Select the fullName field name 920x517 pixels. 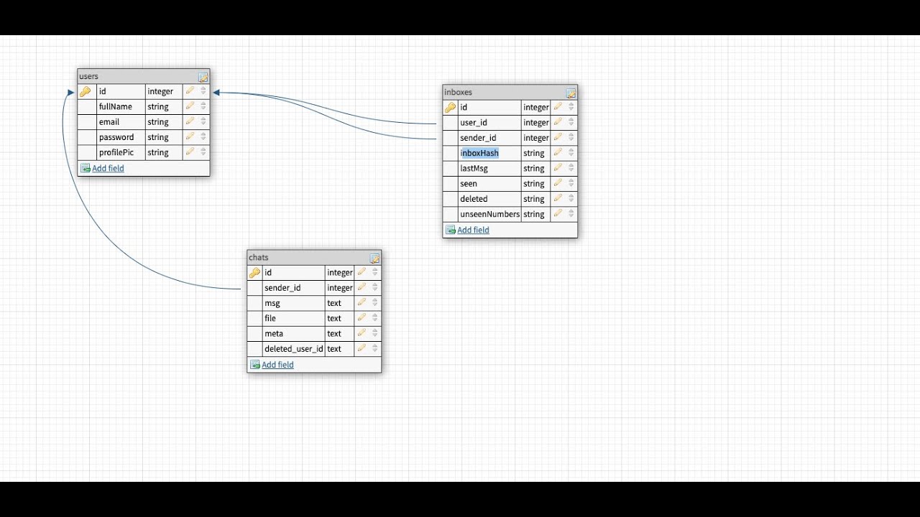pos(116,106)
